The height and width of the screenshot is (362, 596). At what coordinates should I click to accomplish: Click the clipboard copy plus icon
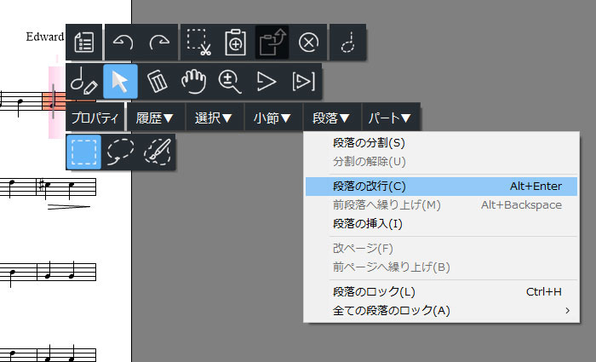pos(235,43)
